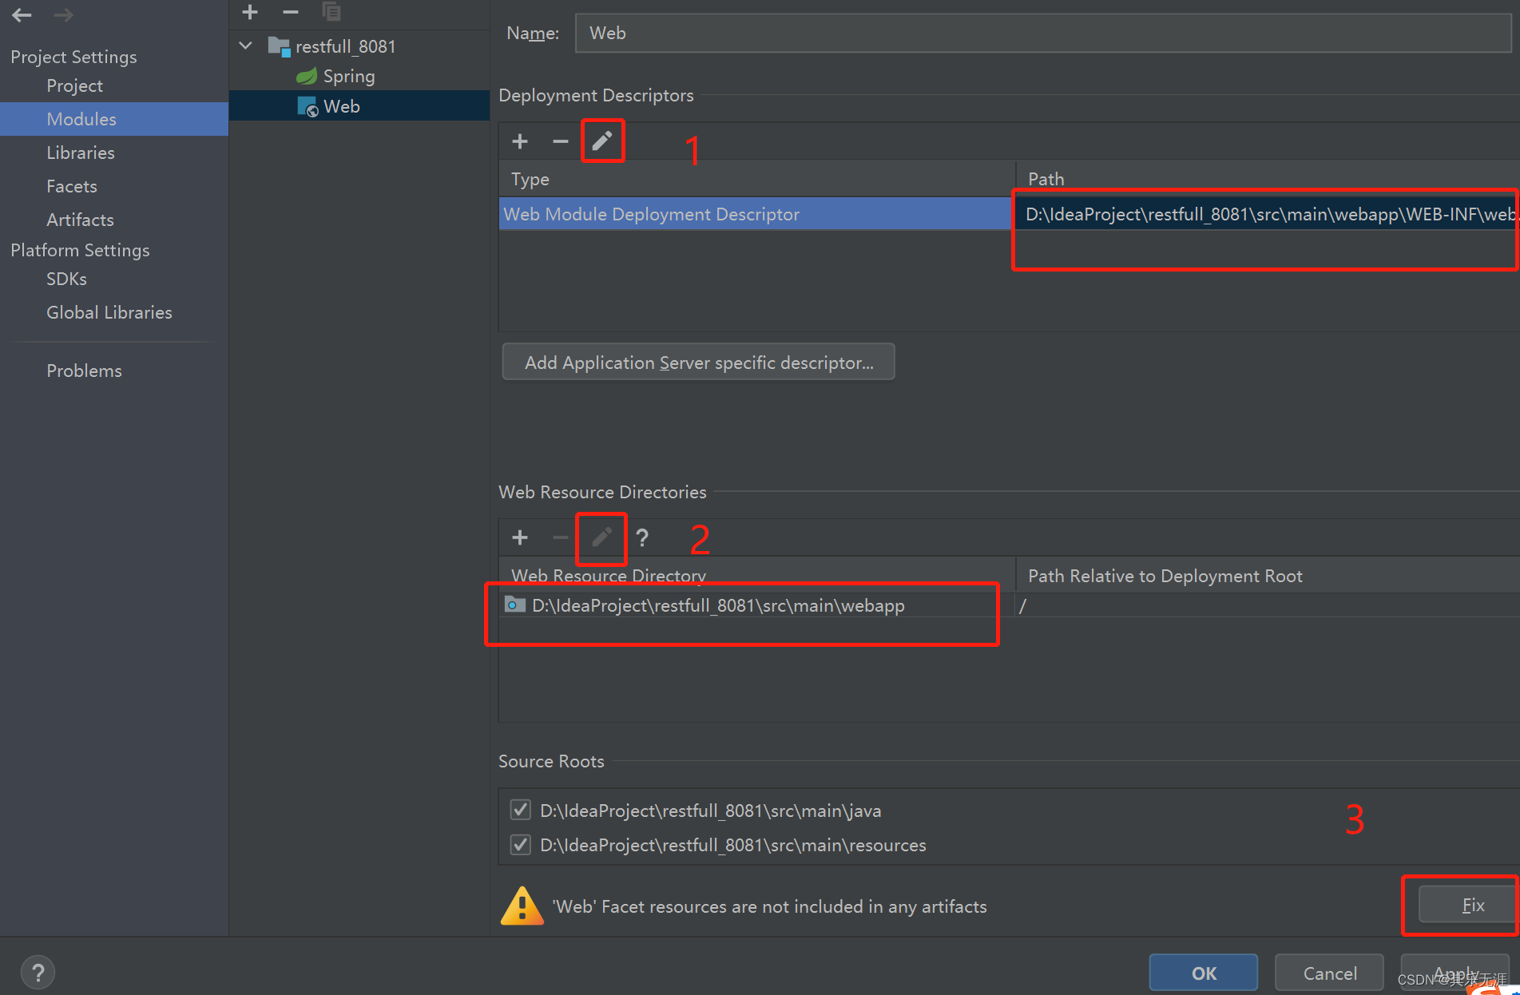Open help for Web Resource Directories
This screenshot has width=1520, height=995.
pyautogui.click(x=642, y=537)
